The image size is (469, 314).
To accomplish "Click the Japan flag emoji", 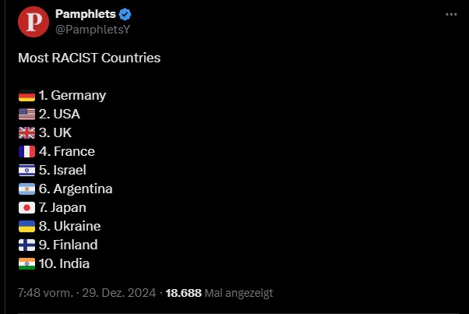I will 26,207.
